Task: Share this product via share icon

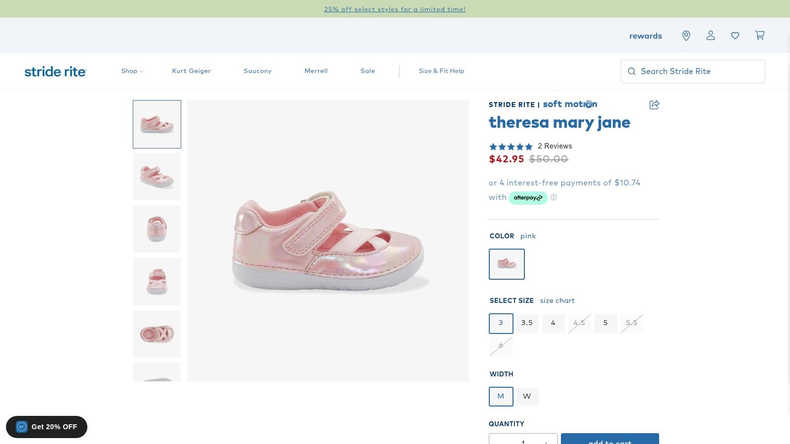Action: 654,105
